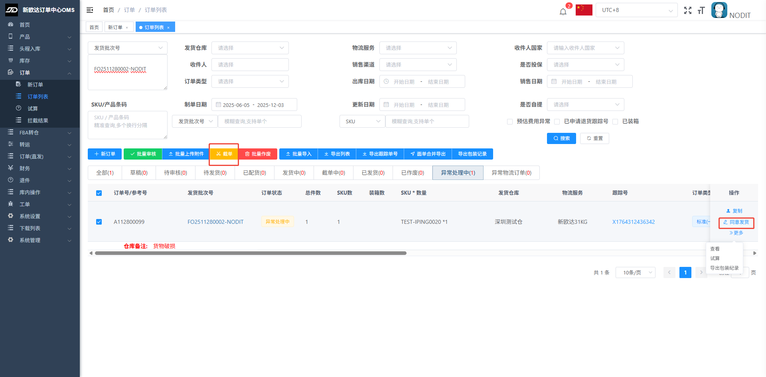Close the 订单列表 tab with its x icon
Screen dimensions: 766x377
168,28
